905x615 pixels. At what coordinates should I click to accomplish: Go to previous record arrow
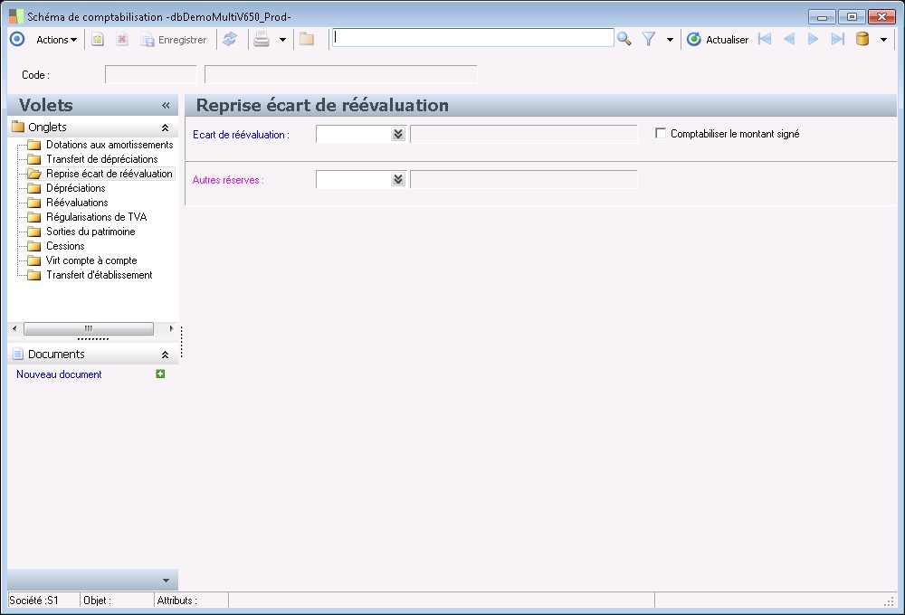[x=789, y=39]
